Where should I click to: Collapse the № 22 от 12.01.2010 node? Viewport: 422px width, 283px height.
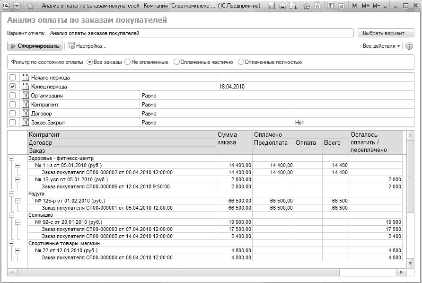point(18,250)
